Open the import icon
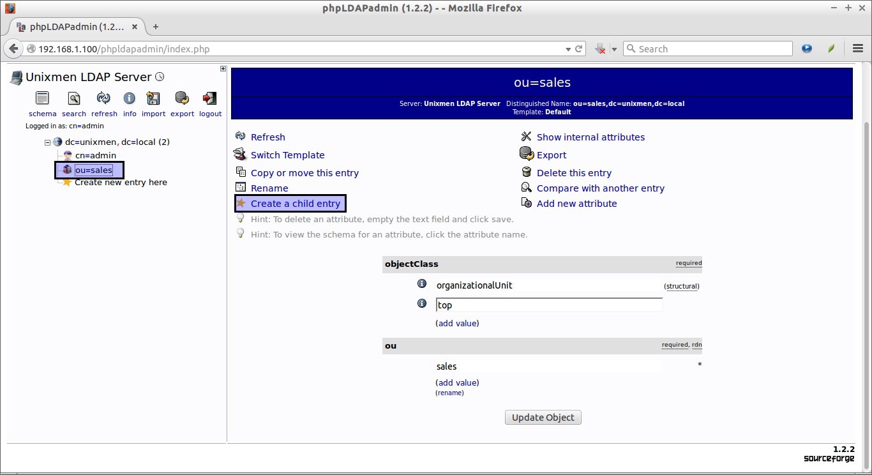 (153, 98)
